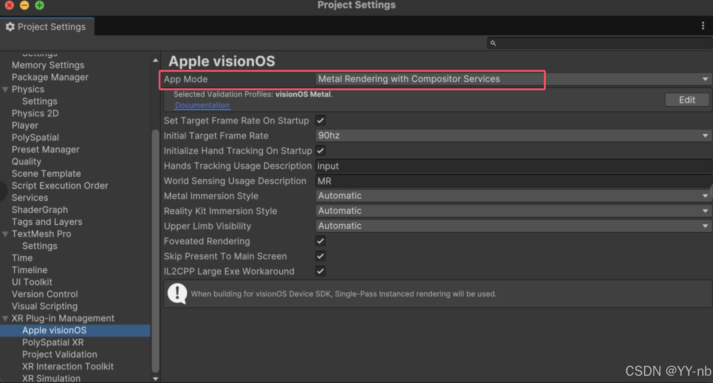Select PolySpatial settings

point(35,137)
